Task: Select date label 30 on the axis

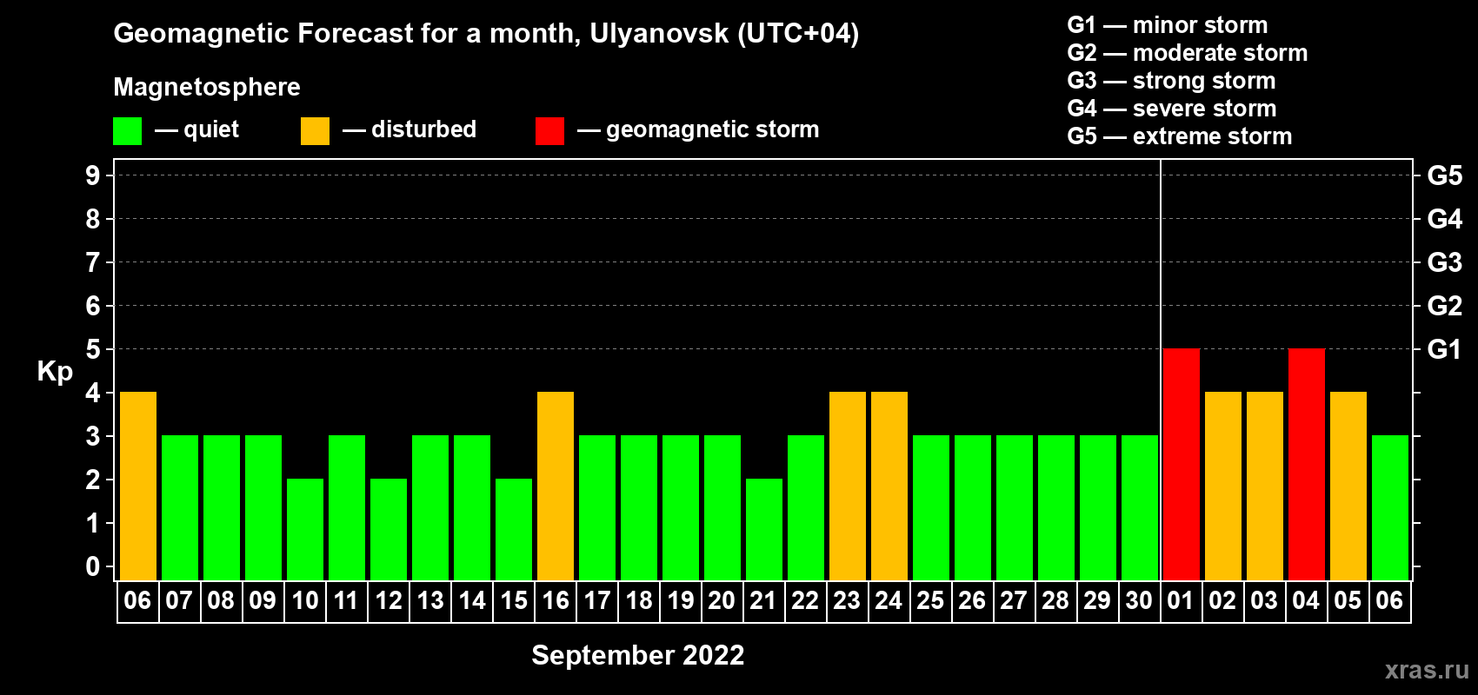Action: (x=1139, y=601)
